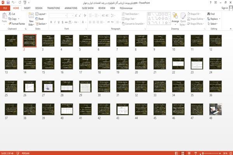The width and height of the screenshot is (233, 155).
Task: Decrease font size with small A
Action: (x=80, y=15)
